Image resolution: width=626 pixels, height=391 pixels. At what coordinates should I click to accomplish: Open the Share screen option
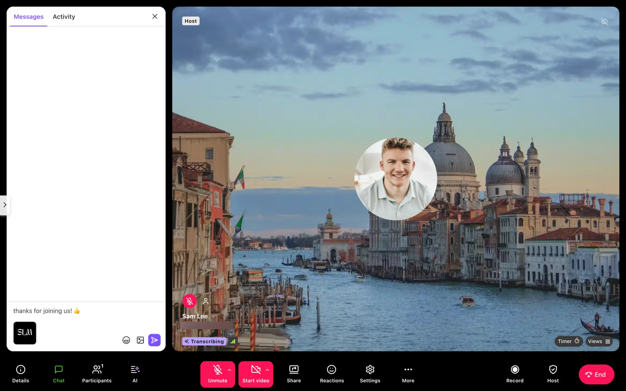pyautogui.click(x=294, y=374)
